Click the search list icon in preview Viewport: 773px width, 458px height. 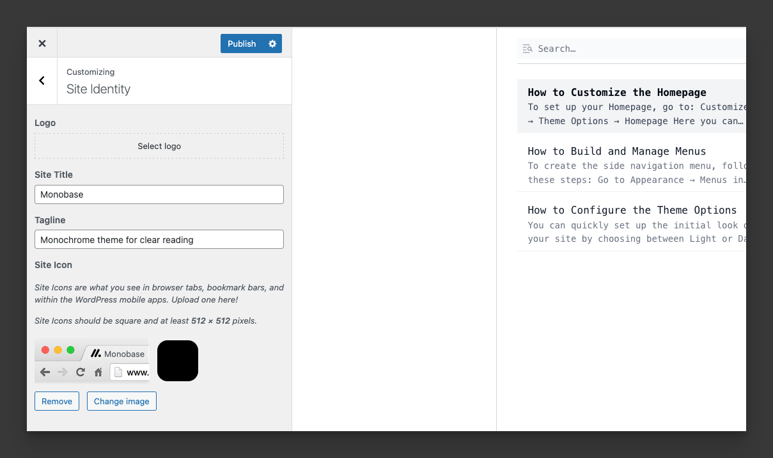[x=527, y=49]
